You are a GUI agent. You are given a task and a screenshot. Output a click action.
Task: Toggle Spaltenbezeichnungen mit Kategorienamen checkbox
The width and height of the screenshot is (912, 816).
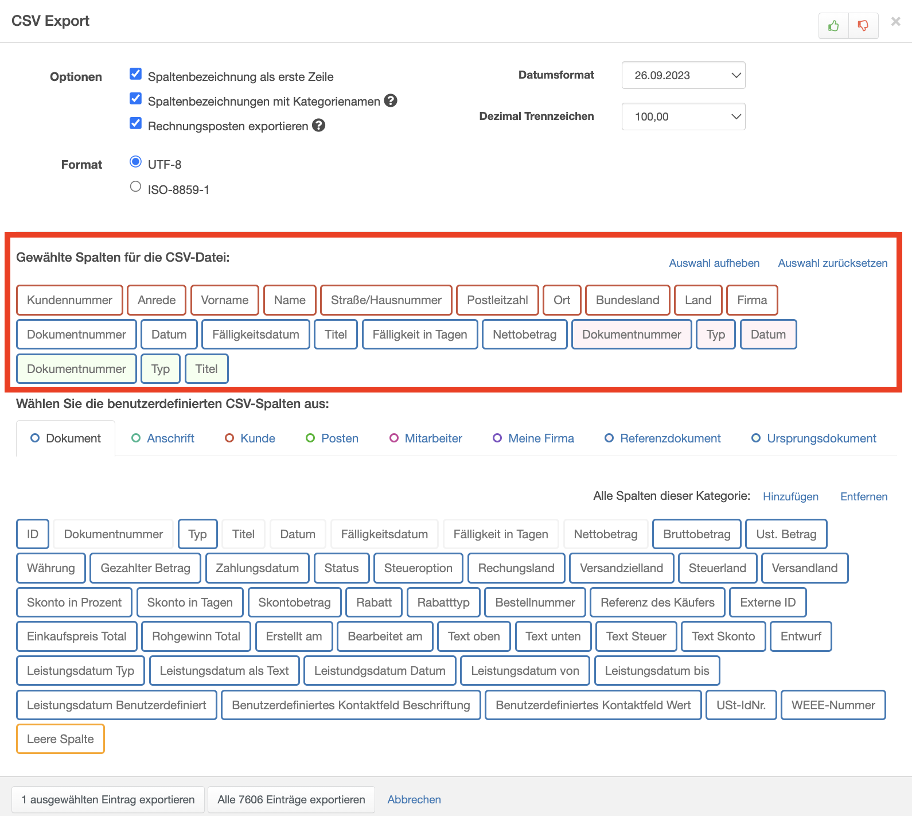[x=136, y=99]
